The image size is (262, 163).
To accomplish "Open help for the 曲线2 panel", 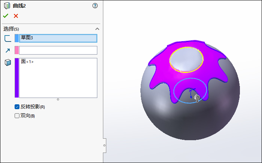I will point(95,6).
